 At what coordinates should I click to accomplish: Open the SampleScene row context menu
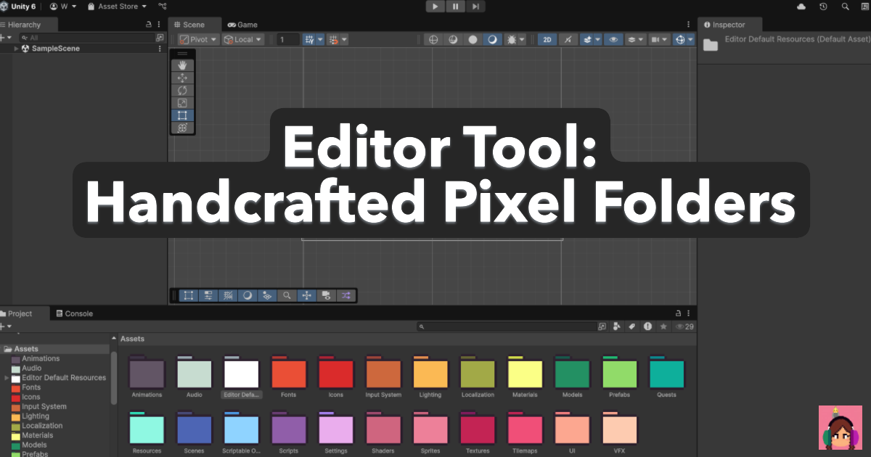(160, 49)
